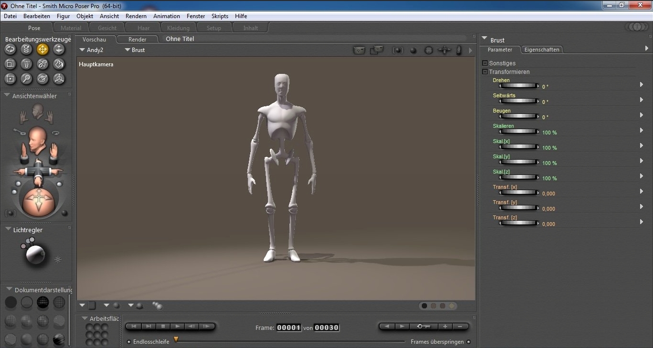The height and width of the screenshot is (348, 653).
Task: Click the total frames 00030 field
Action: [327, 328]
